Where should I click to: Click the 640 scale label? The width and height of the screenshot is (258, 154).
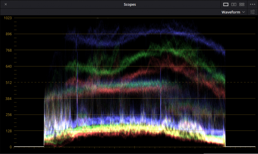pyautogui.click(x=9, y=67)
